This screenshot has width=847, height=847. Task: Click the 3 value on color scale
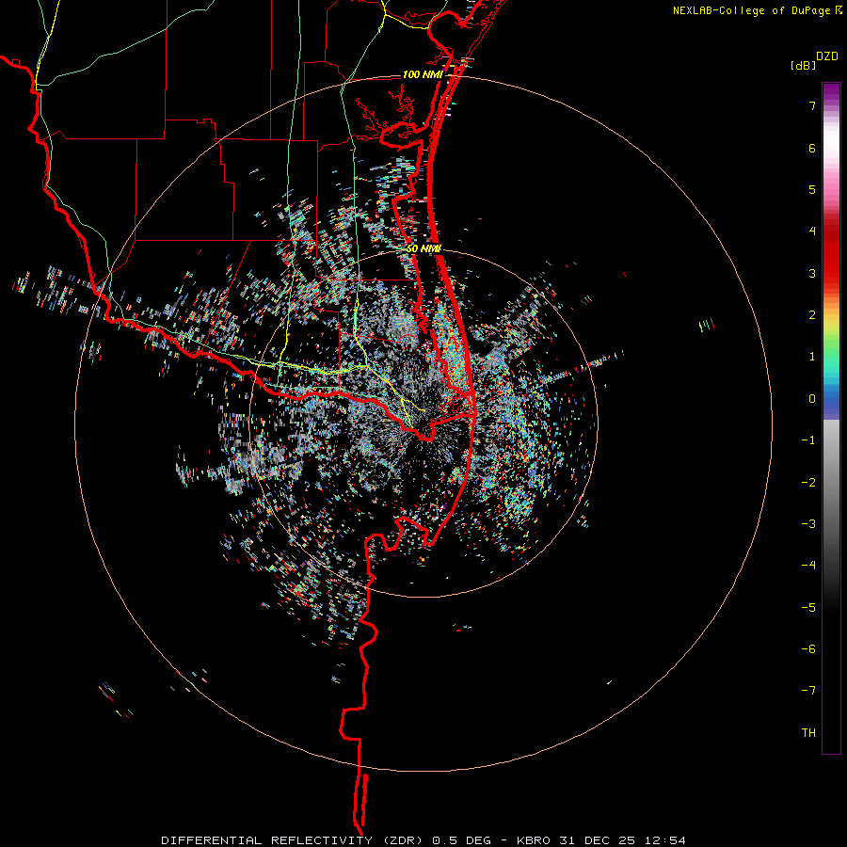pyautogui.click(x=812, y=273)
